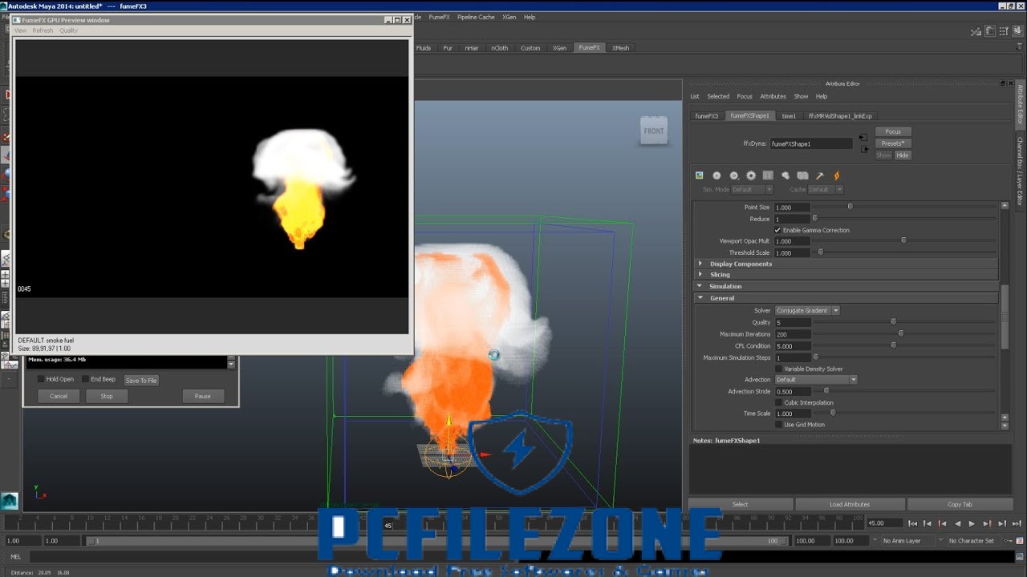
Task: Select the XMesh shelf tab
Action: [620, 48]
